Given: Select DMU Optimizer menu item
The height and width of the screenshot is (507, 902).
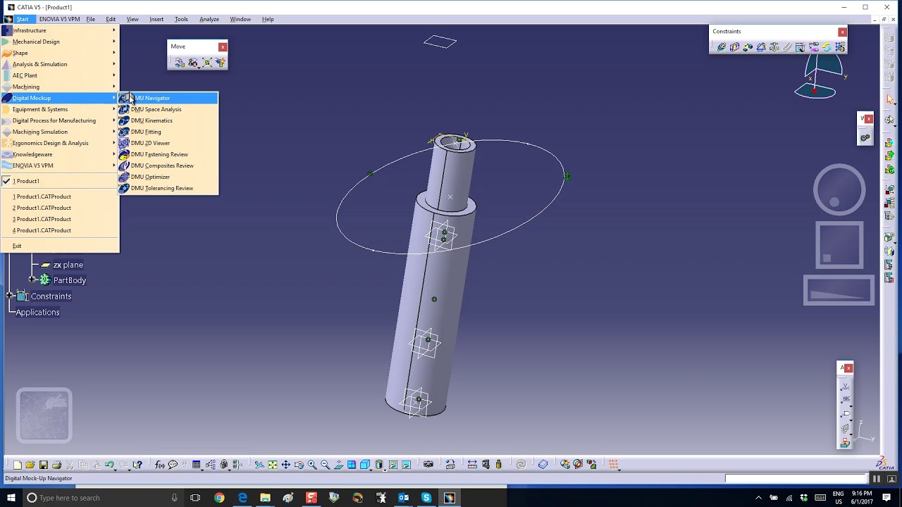Looking at the screenshot, I should tap(168, 177).
